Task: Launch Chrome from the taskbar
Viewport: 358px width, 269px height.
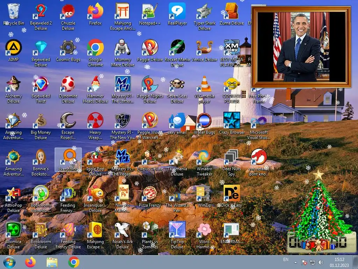Action: click(x=73, y=262)
